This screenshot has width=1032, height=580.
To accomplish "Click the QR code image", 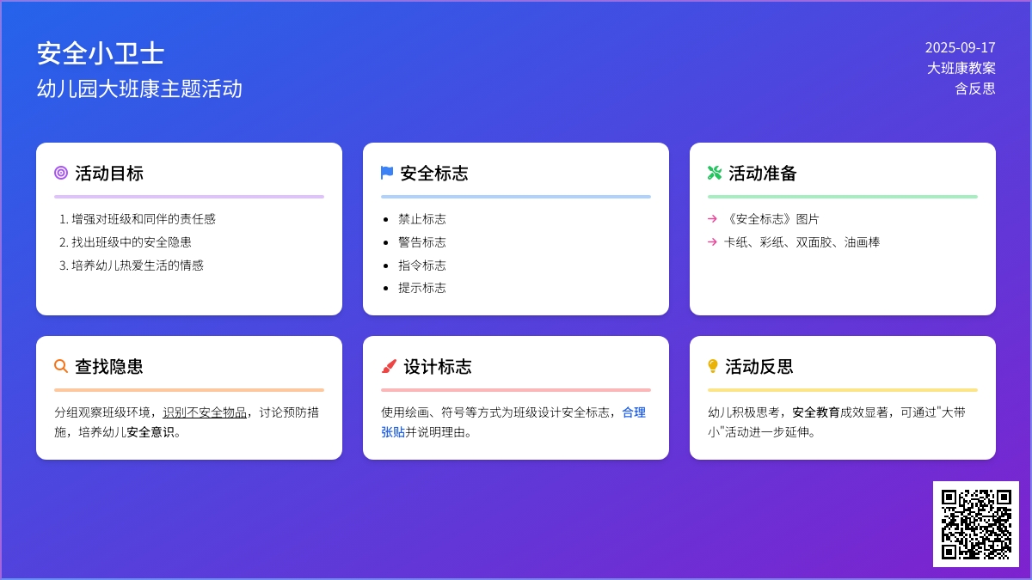I will point(976,524).
